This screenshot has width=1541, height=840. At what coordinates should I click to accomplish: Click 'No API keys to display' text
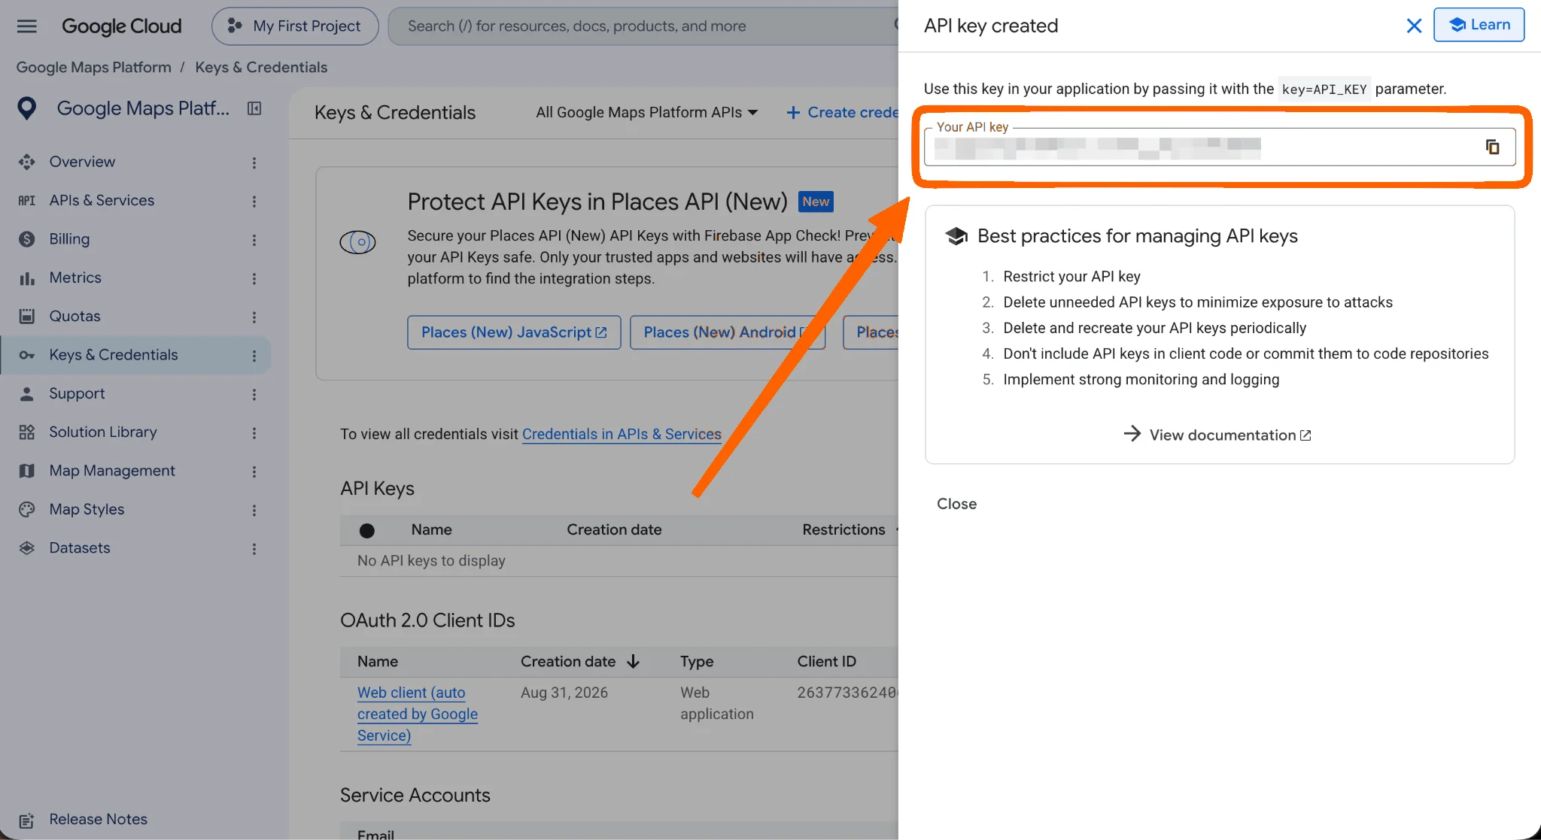click(x=431, y=560)
